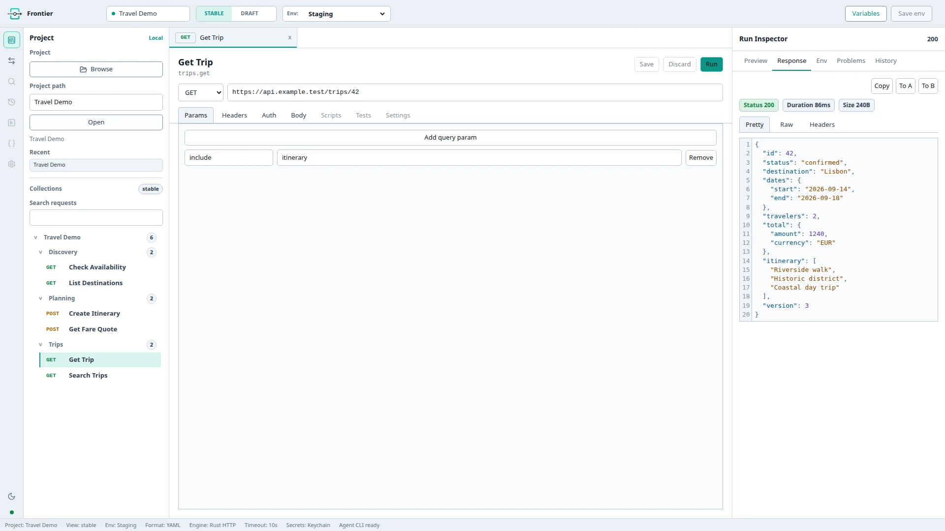Click Save env button
This screenshot has height=531, width=945.
pyautogui.click(x=911, y=13)
